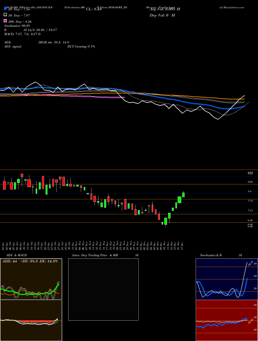
Task: Open the MACD histogram chart thumbnail
Action: [31, 320]
